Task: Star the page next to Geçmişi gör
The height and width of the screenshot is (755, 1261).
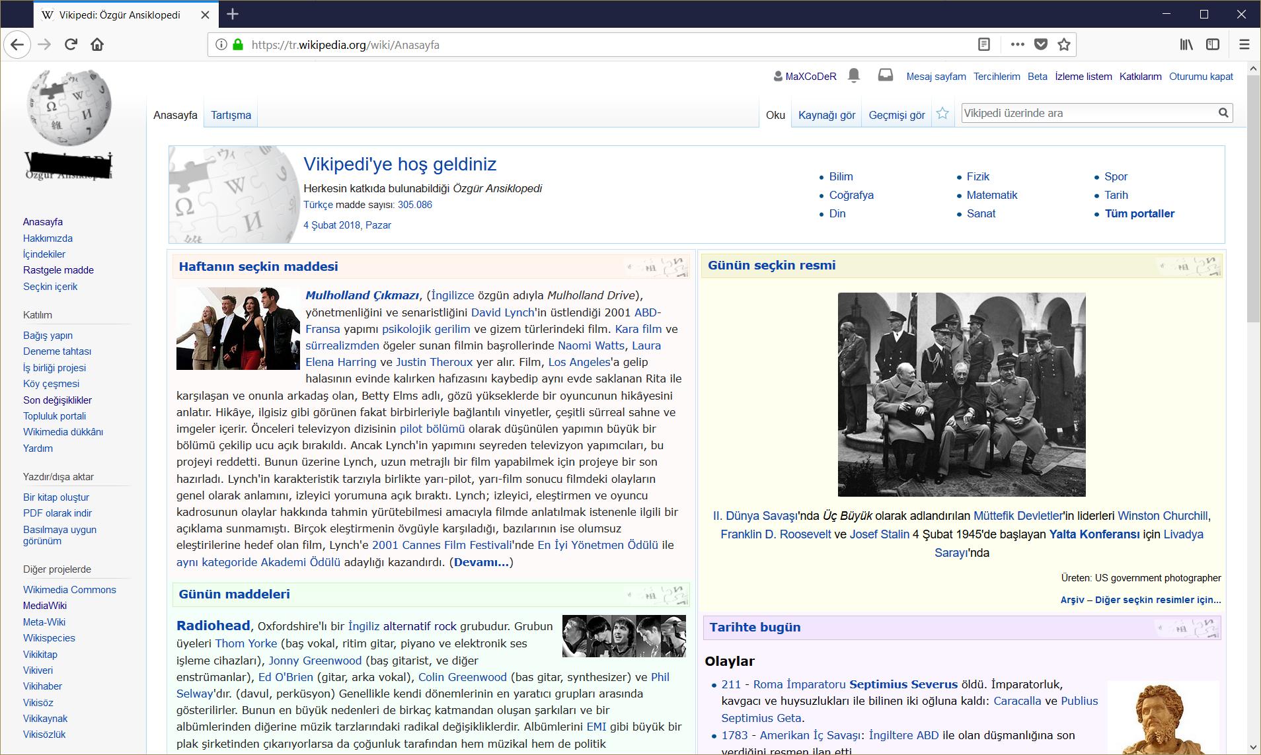Action: [x=943, y=113]
